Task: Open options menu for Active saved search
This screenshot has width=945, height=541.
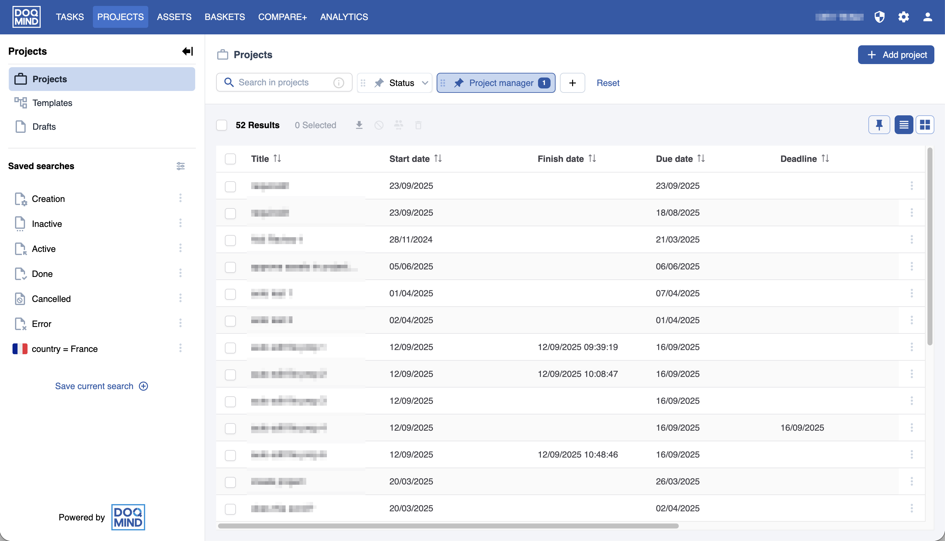Action: pyautogui.click(x=180, y=248)
